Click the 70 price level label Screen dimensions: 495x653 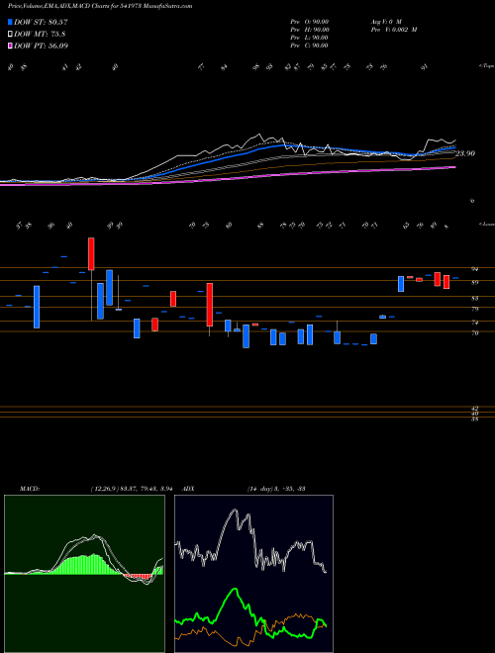click(474, 333)
